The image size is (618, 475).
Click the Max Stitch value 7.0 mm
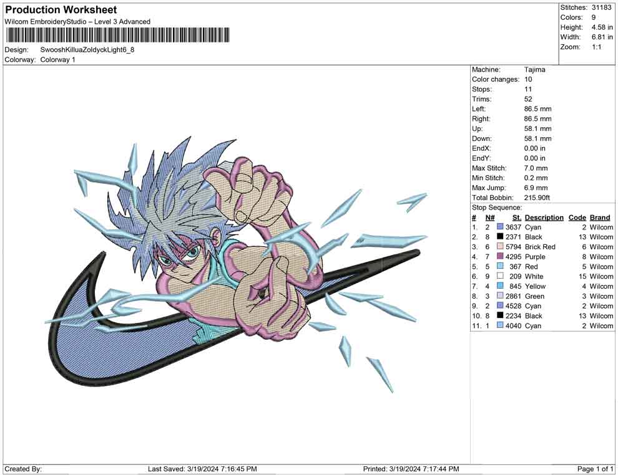pyautogui.click(x=536, y=168)
